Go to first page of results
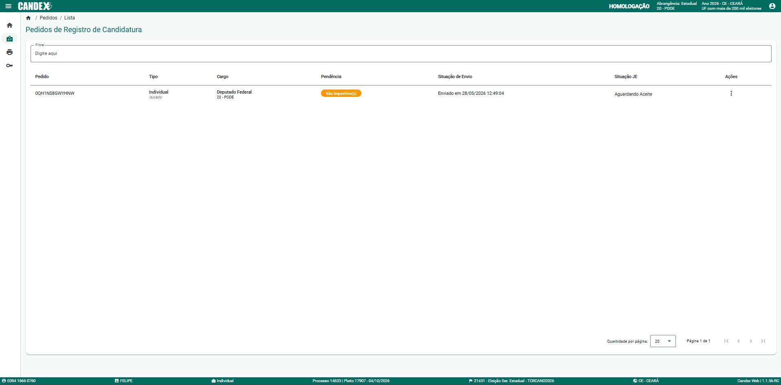This screenshot has height=385, width=781. tap(726, 341)
